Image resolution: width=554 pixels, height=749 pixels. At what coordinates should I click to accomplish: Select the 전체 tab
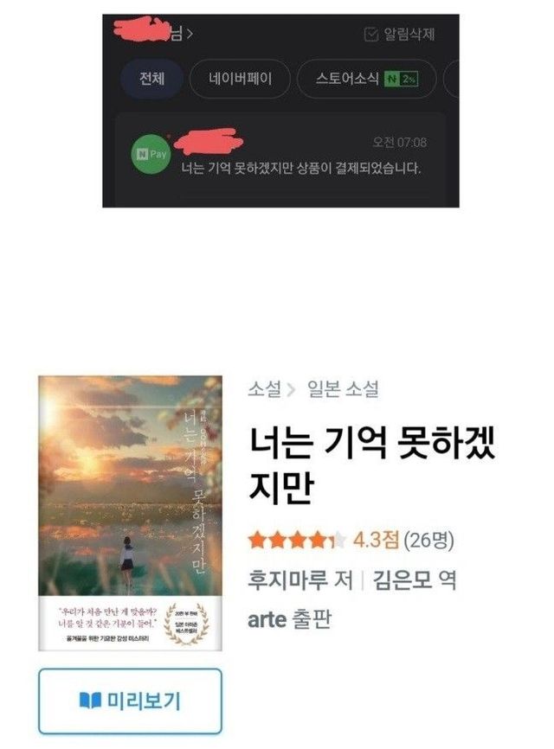[x=151, y=79]
